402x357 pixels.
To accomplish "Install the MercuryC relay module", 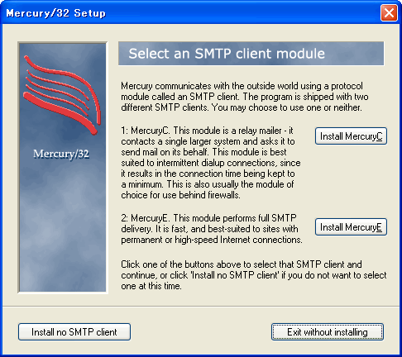I will 351,136.
